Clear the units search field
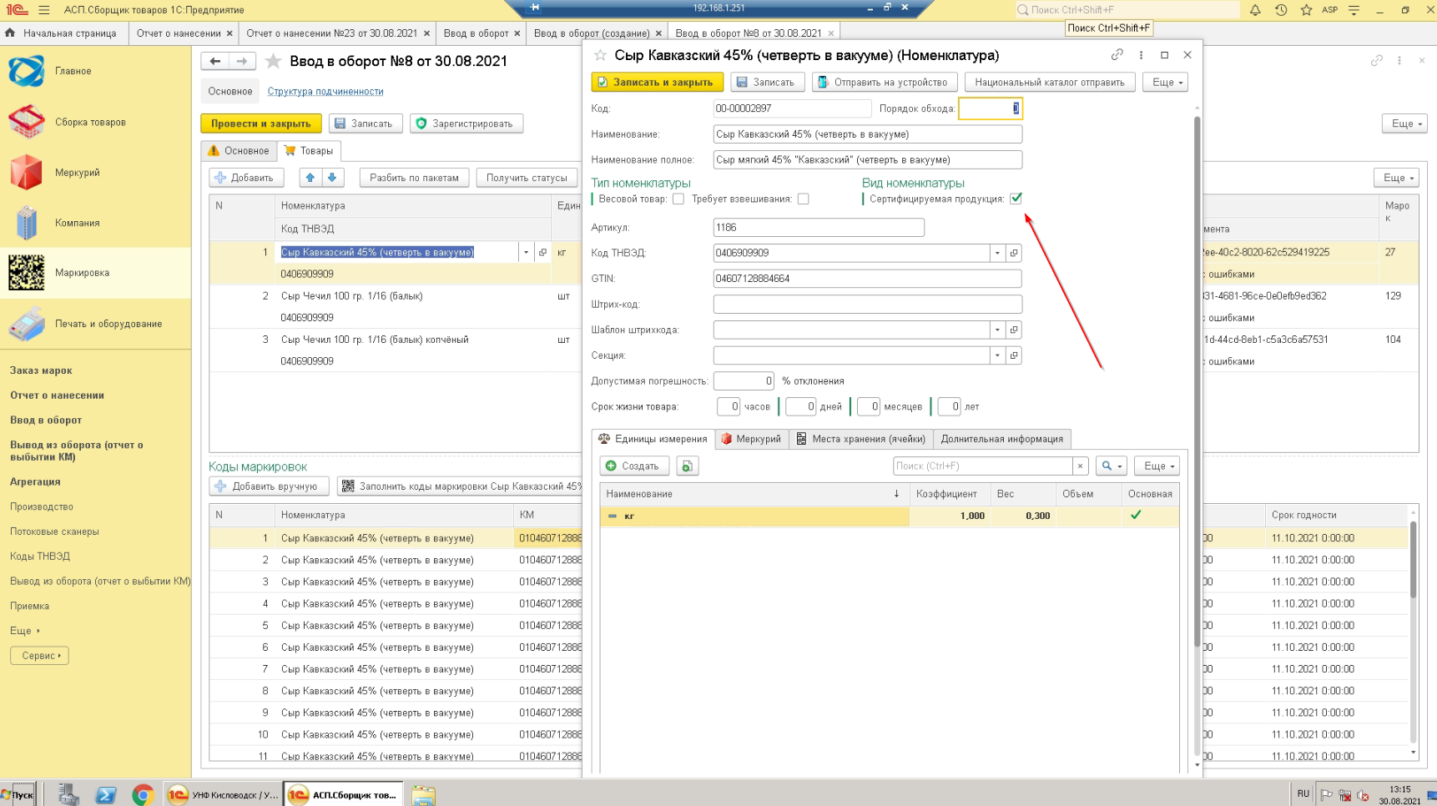 [x=1080, y=466]
